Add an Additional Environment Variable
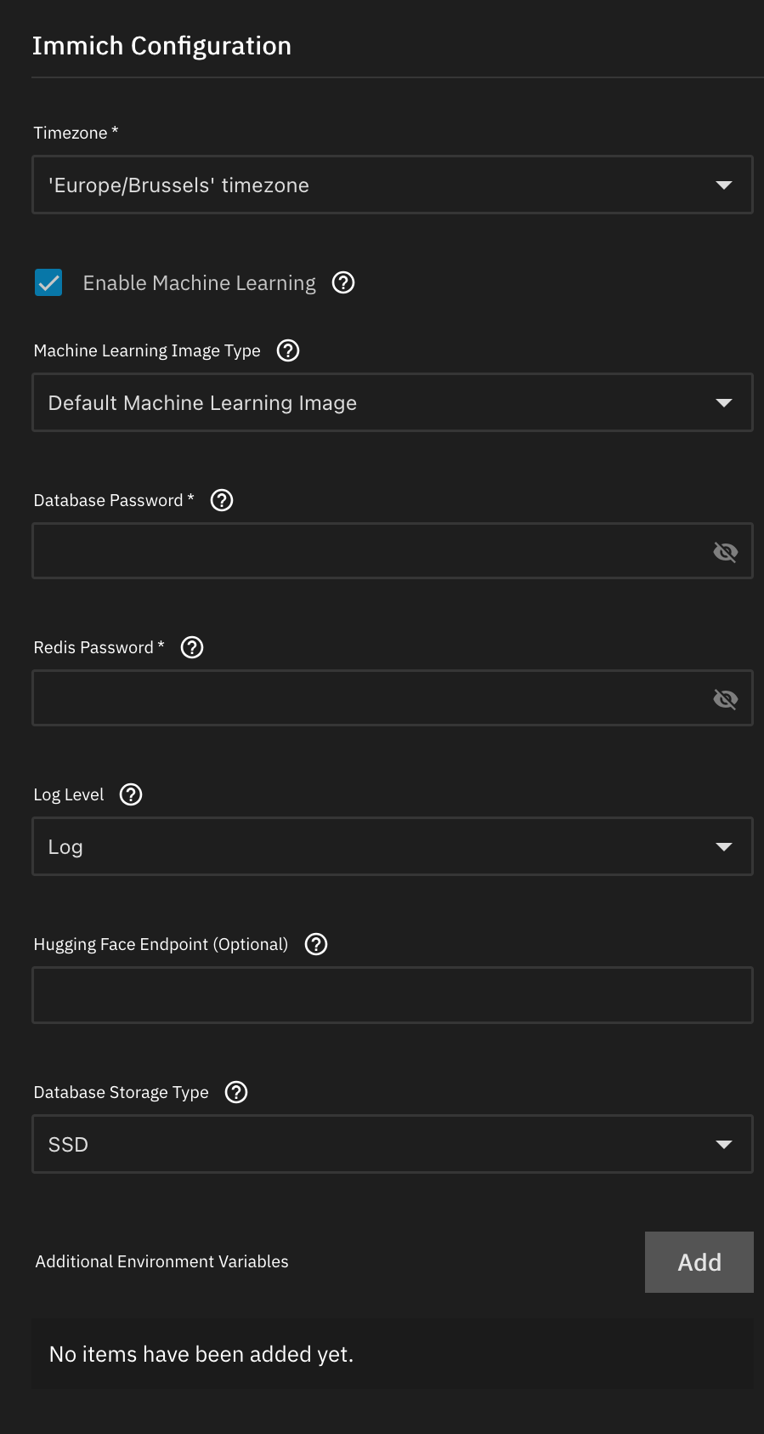 (699, 1262)
